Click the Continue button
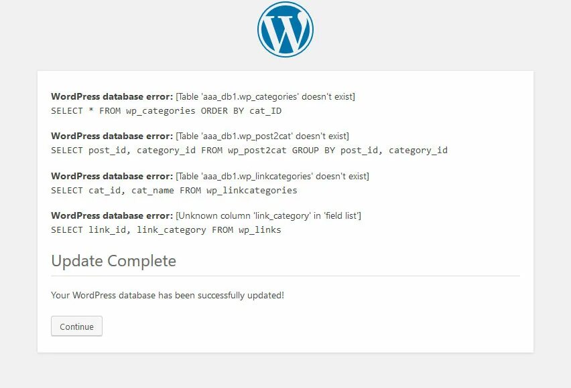Screen dimensions: 571x388 point(76,326)
